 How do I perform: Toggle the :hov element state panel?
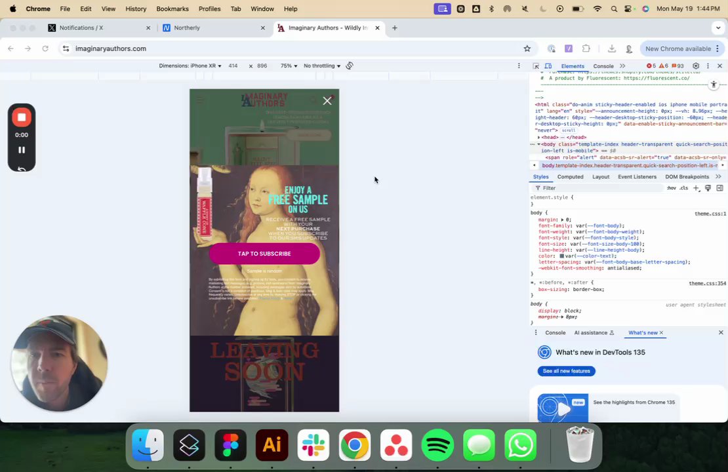point(672,188)
